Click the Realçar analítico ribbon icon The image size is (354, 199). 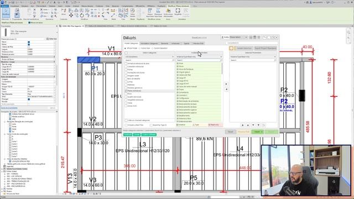168,13
